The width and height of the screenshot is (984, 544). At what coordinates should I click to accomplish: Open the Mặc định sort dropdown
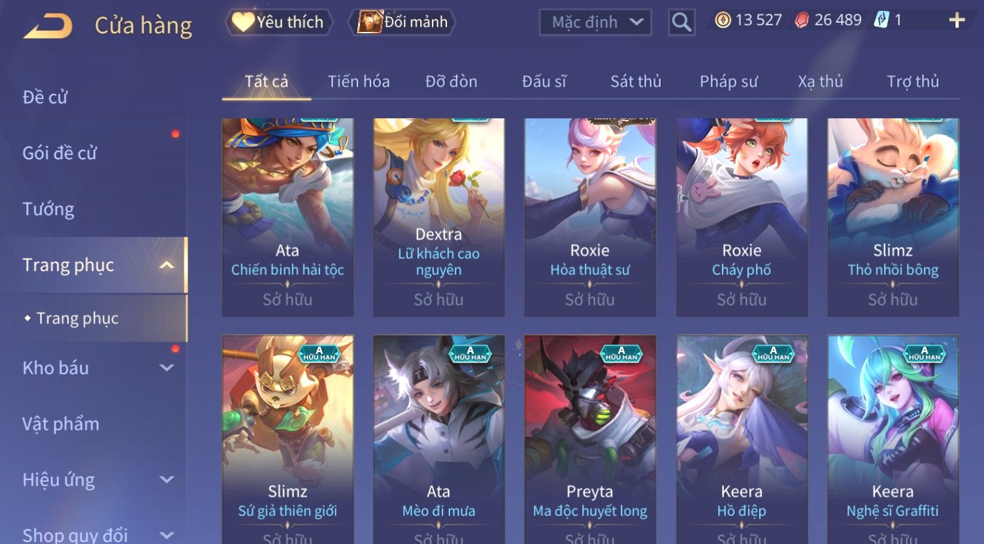595,22
